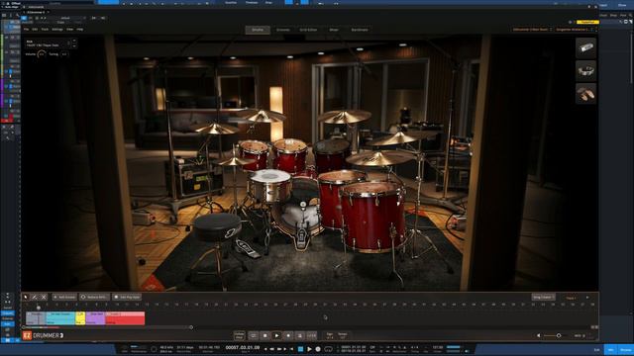Open the Mix view button in host

tap(611, 350)
